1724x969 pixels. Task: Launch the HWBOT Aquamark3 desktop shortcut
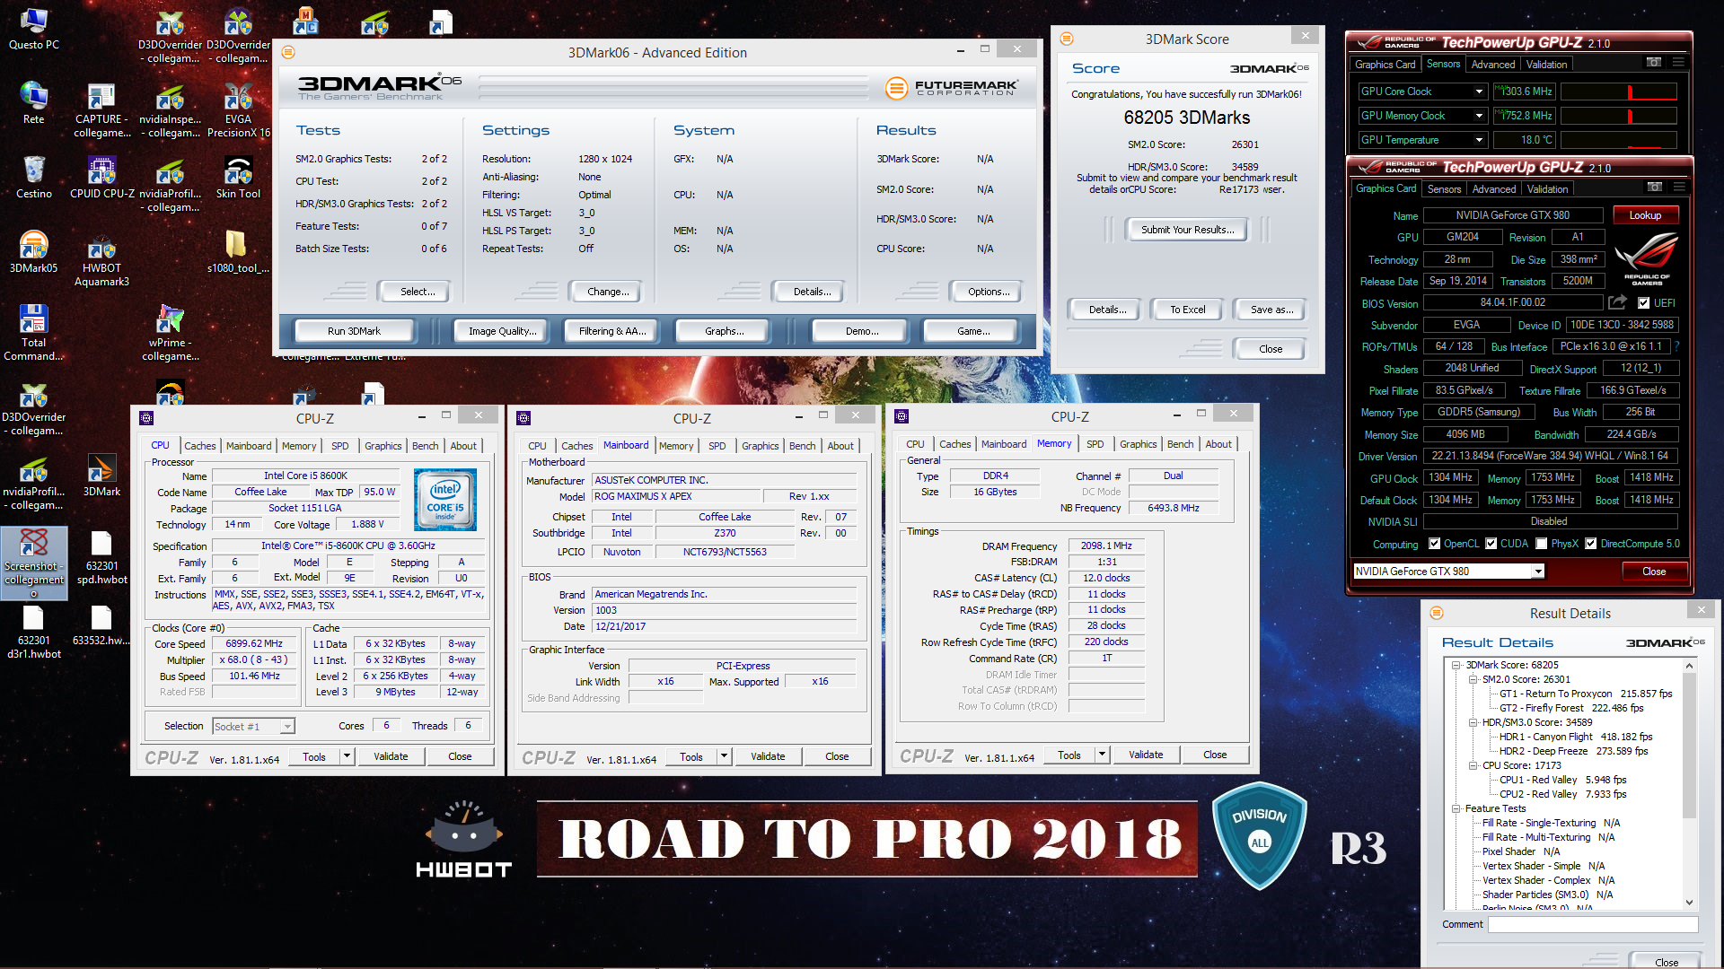[101, 258]
